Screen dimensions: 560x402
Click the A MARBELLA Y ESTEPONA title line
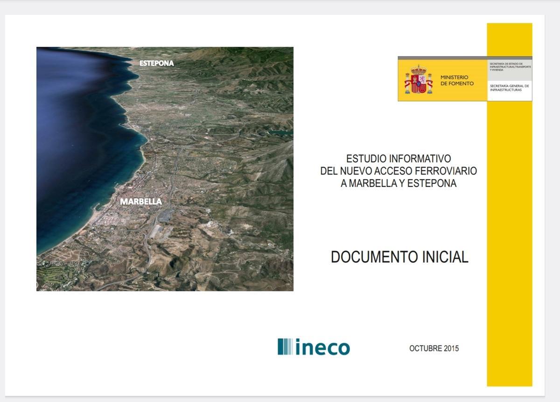pos(398,183)
